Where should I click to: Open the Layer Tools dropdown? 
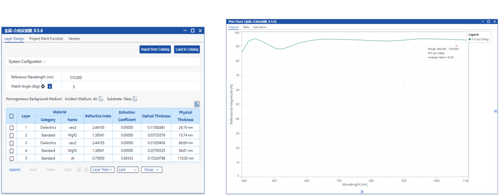[102, 170]
